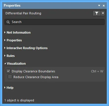Screen dimensions: 109x106
Task: Click the magnifier icon in Search
Action: 8,22
